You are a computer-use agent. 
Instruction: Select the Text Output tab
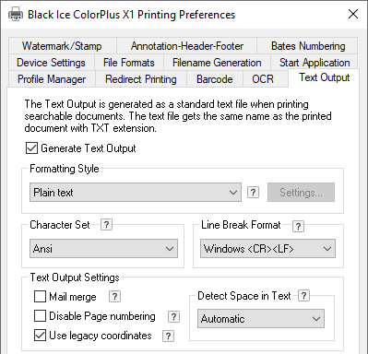[x=325, y=77]
